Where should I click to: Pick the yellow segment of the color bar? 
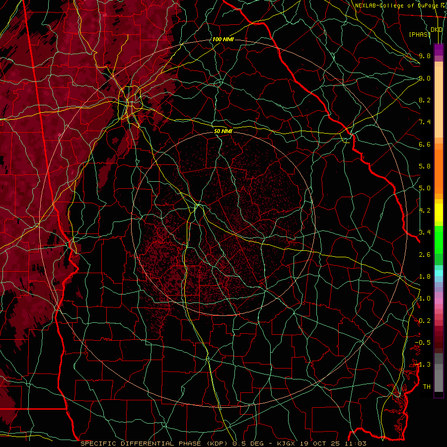pyautogui.click(x=439, y=213)
